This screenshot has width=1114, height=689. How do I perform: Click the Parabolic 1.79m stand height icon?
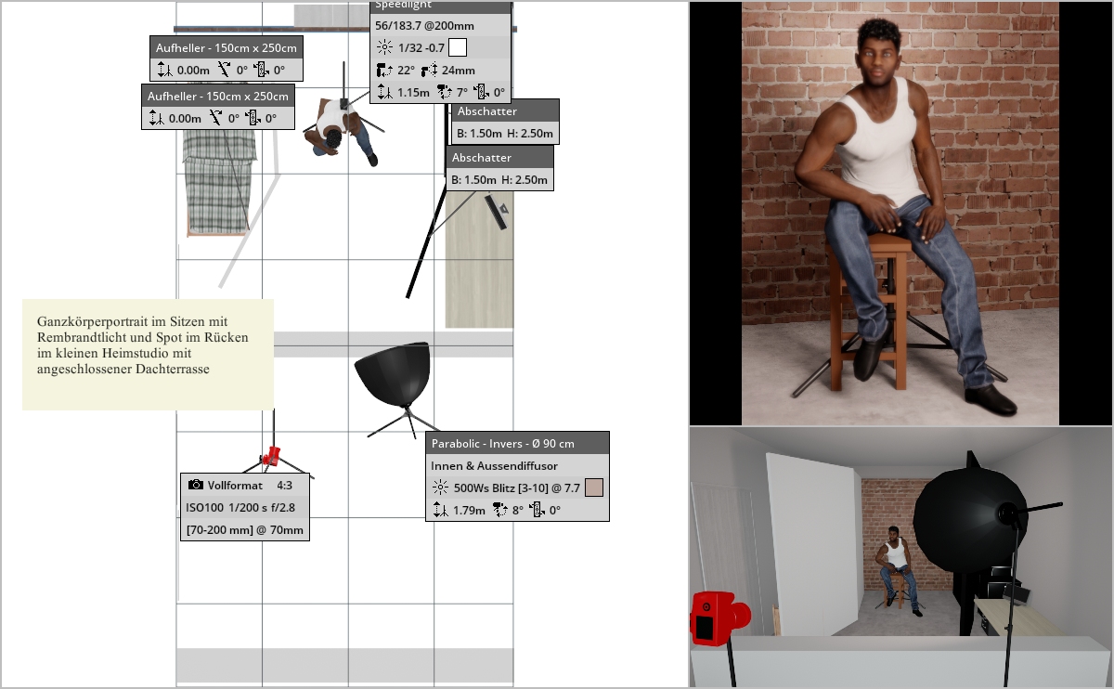pyautogui.click(x=440, y=510)
